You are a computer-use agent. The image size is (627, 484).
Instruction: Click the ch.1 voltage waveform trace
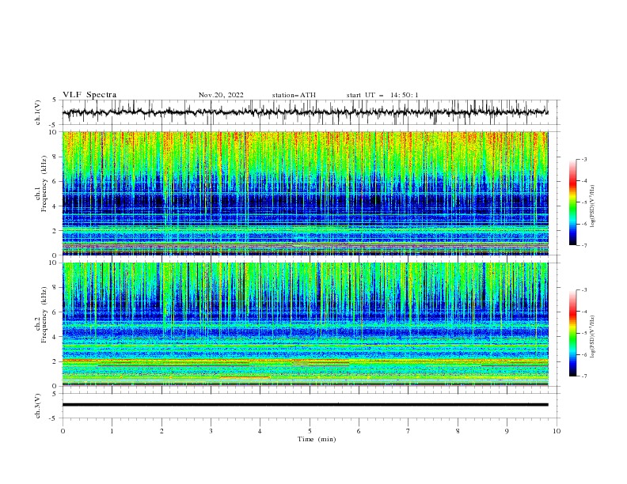[x=305, y=112]
